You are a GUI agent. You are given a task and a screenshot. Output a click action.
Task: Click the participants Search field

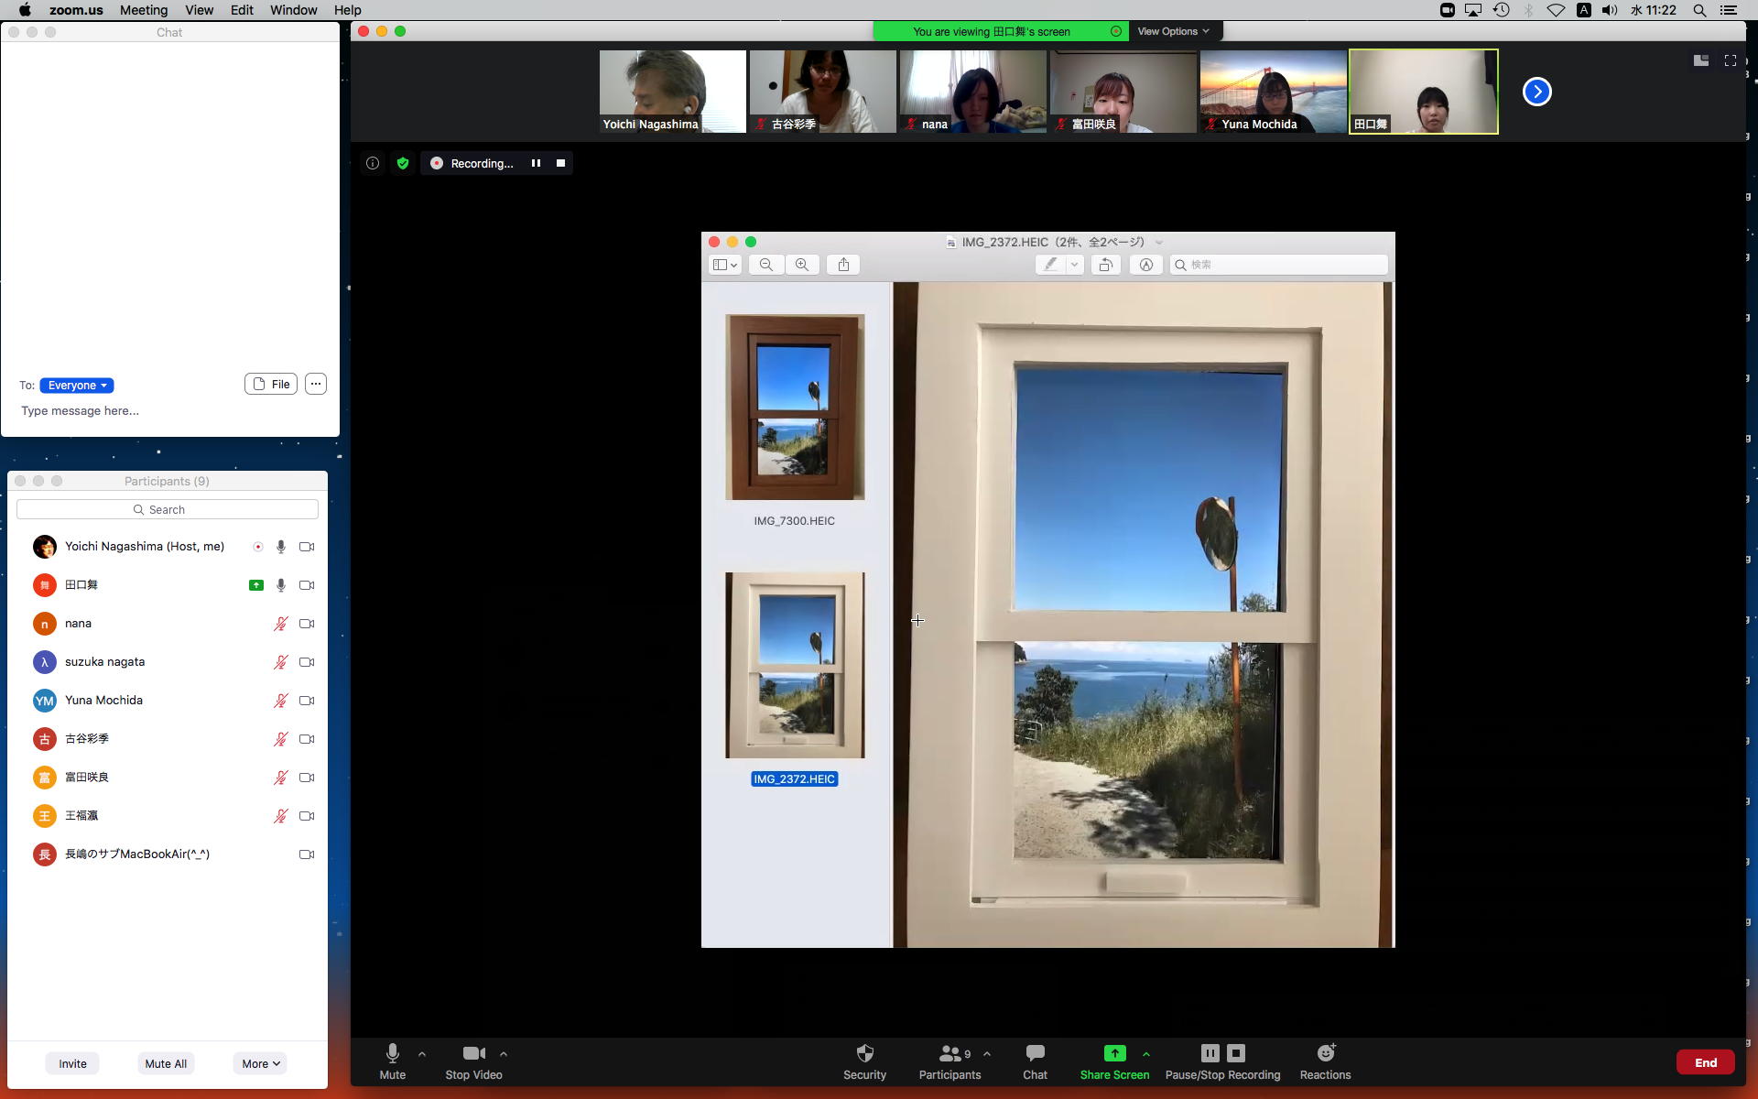[x=168, y=509]
